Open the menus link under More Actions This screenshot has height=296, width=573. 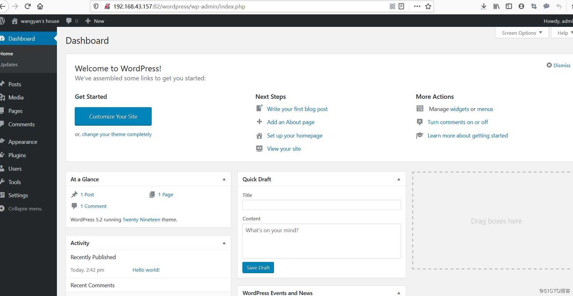coord(485,109)
